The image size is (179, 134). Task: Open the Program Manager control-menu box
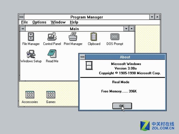pyautogui.click(x=21, y=17)
